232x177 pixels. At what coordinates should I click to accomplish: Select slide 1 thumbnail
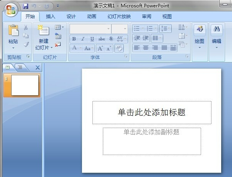22,85
